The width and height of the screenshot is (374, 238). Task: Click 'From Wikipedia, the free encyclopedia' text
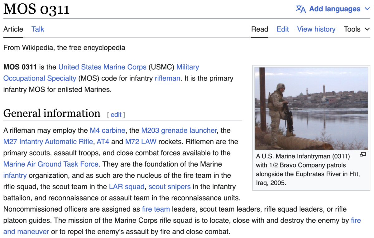pyautogui.click(x=64, y=48)
